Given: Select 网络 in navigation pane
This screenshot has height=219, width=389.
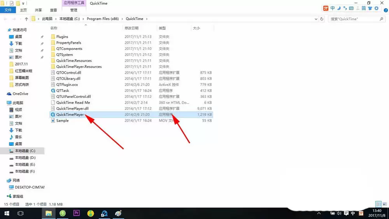Looking at the screenshot, I should point(16,180).
